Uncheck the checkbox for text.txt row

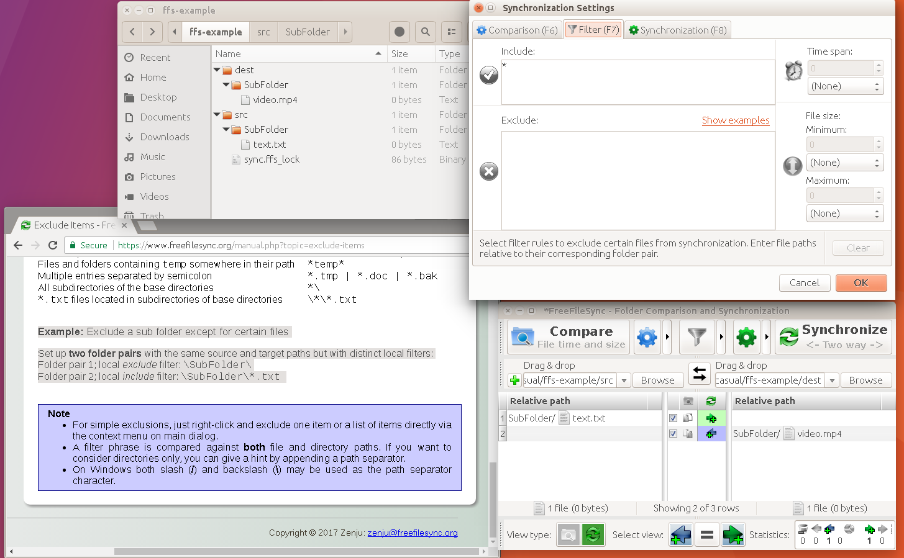(x=673, y=418)
